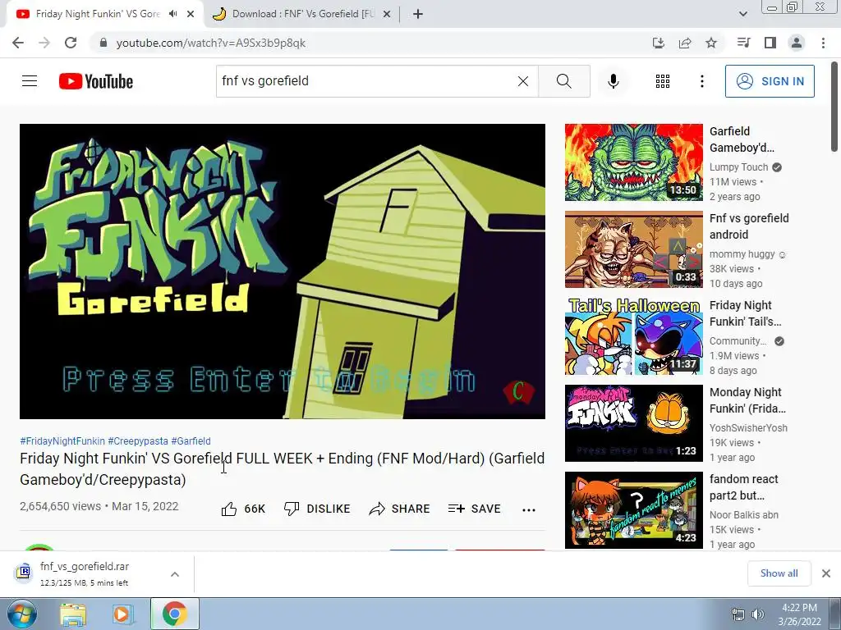Click the main Gorefield video player
The width and height of the screenshot is (841, 630).
click(283, 271)
